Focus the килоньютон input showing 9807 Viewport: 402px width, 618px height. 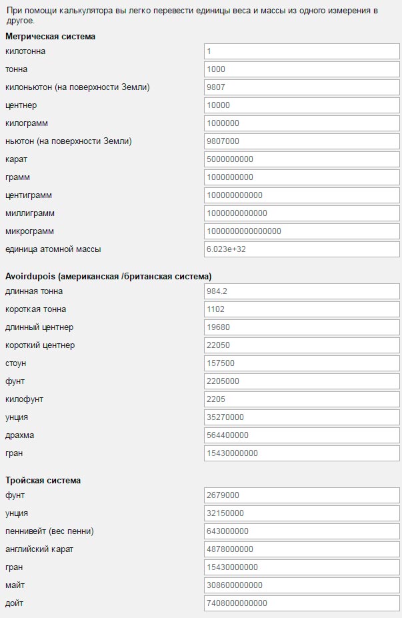pos(302,87)
